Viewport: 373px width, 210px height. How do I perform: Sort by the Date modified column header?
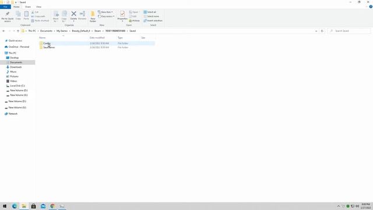point(97,37)
